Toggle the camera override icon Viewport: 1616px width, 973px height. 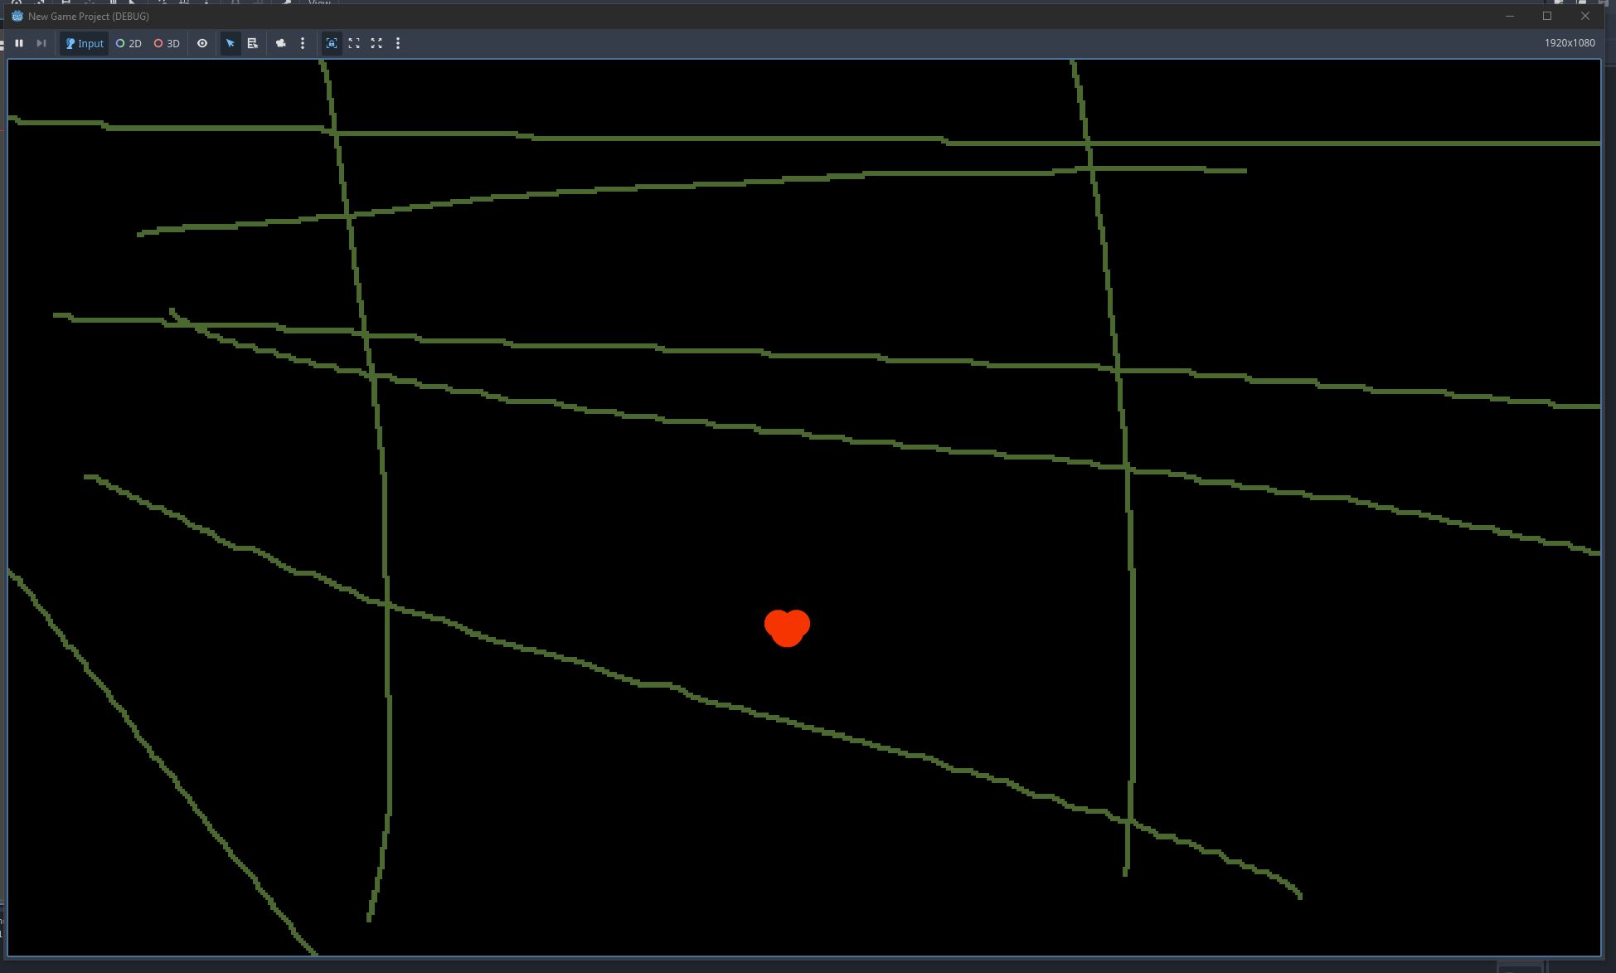tap(281, 43)
